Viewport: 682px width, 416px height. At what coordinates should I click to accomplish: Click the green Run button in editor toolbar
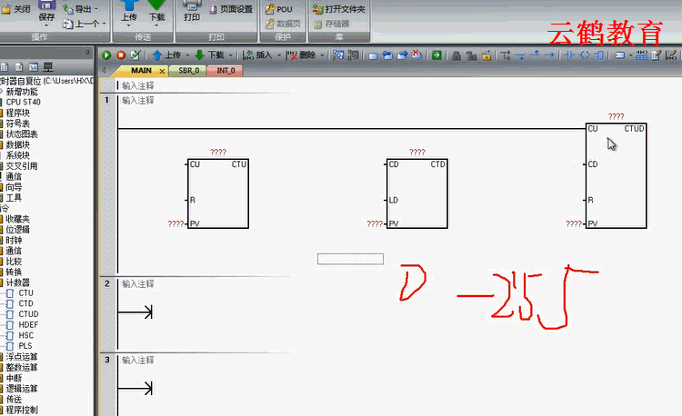[x=106, y=54]
